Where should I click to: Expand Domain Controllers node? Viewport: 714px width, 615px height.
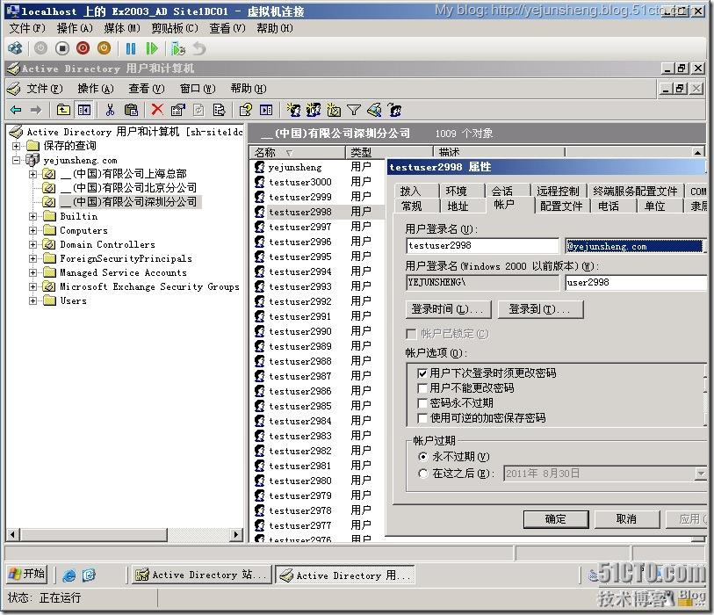[32, 244]
